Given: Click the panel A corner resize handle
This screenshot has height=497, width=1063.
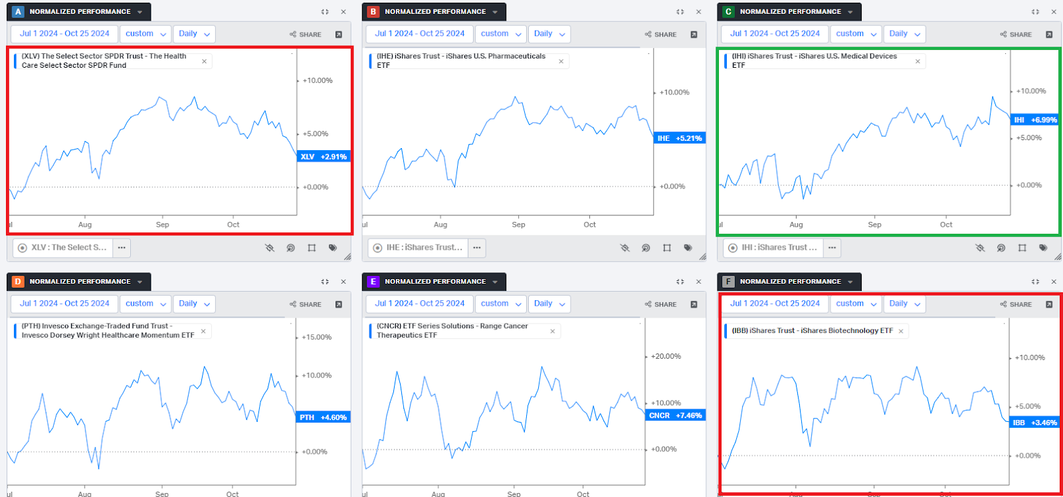Looking at the screenshot, I should tap(347, 257).
